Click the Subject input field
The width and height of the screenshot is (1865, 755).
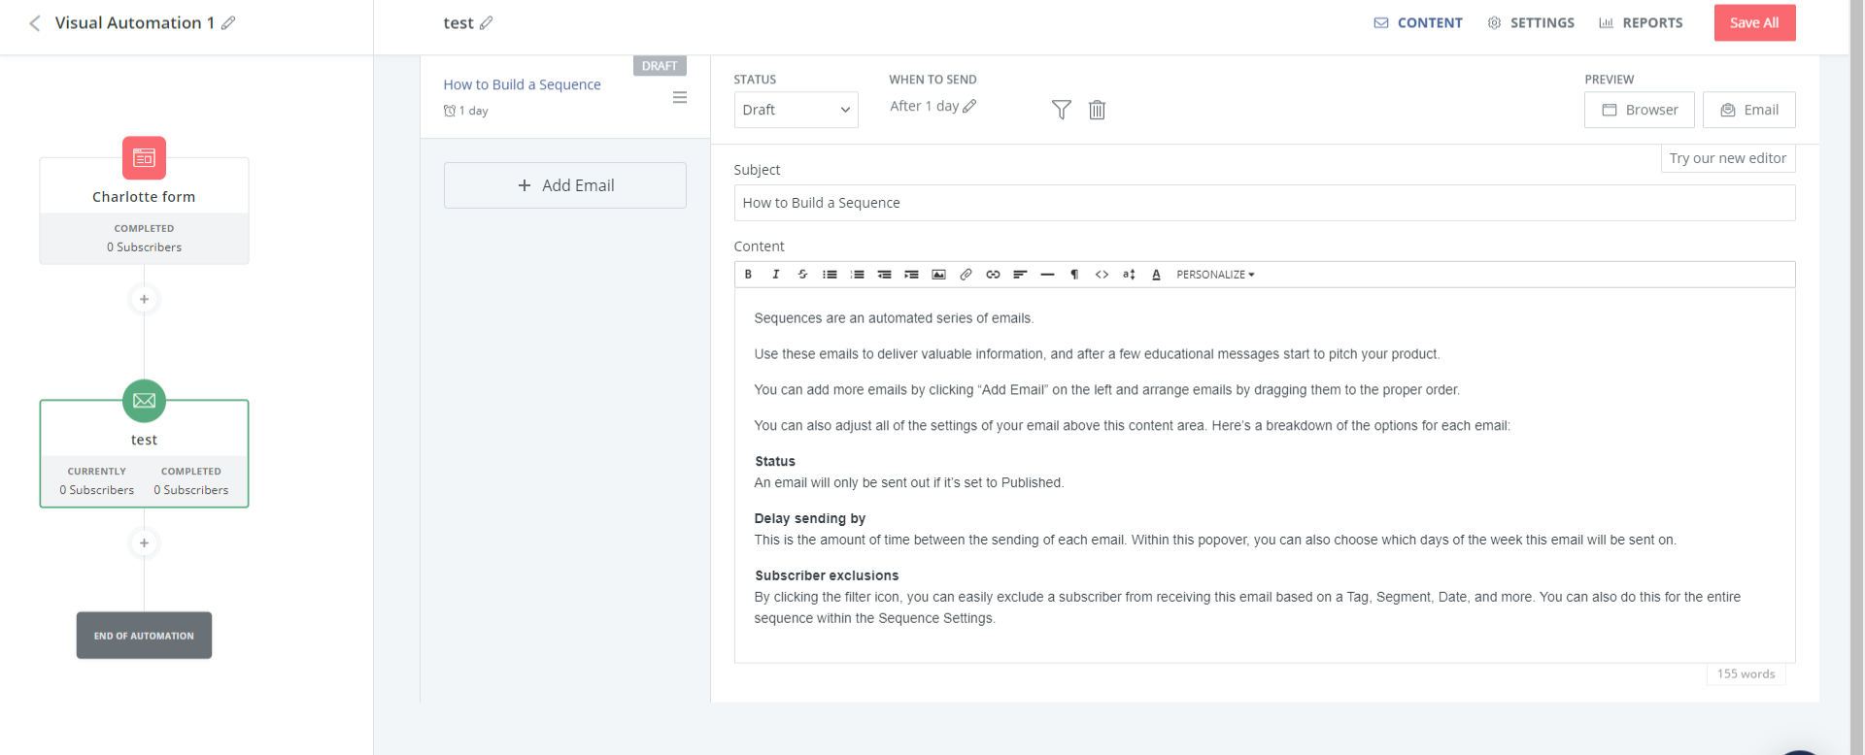1265,203
